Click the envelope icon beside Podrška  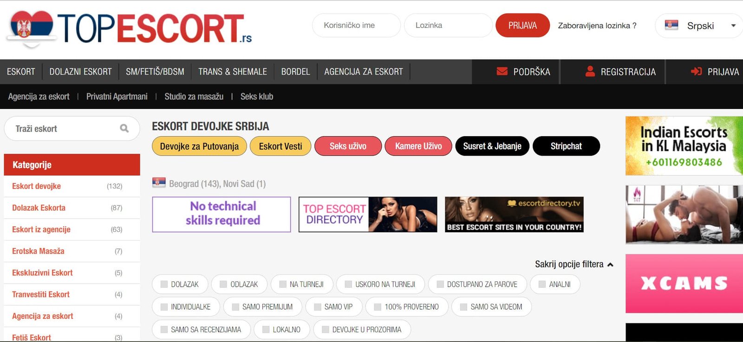click(502, 71)
